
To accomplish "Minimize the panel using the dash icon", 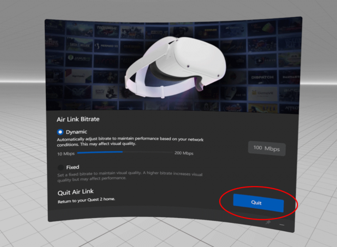I will (x=281, y=224).
